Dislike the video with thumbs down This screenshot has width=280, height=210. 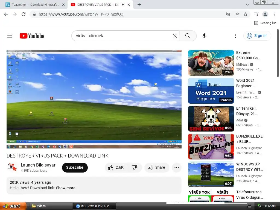(134, 168)
